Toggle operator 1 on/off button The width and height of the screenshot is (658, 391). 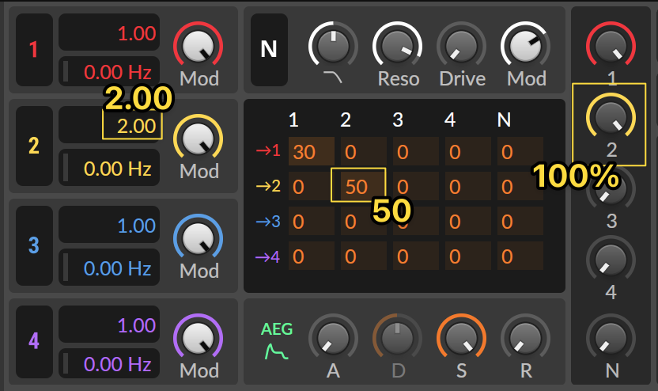pos(35,50)
